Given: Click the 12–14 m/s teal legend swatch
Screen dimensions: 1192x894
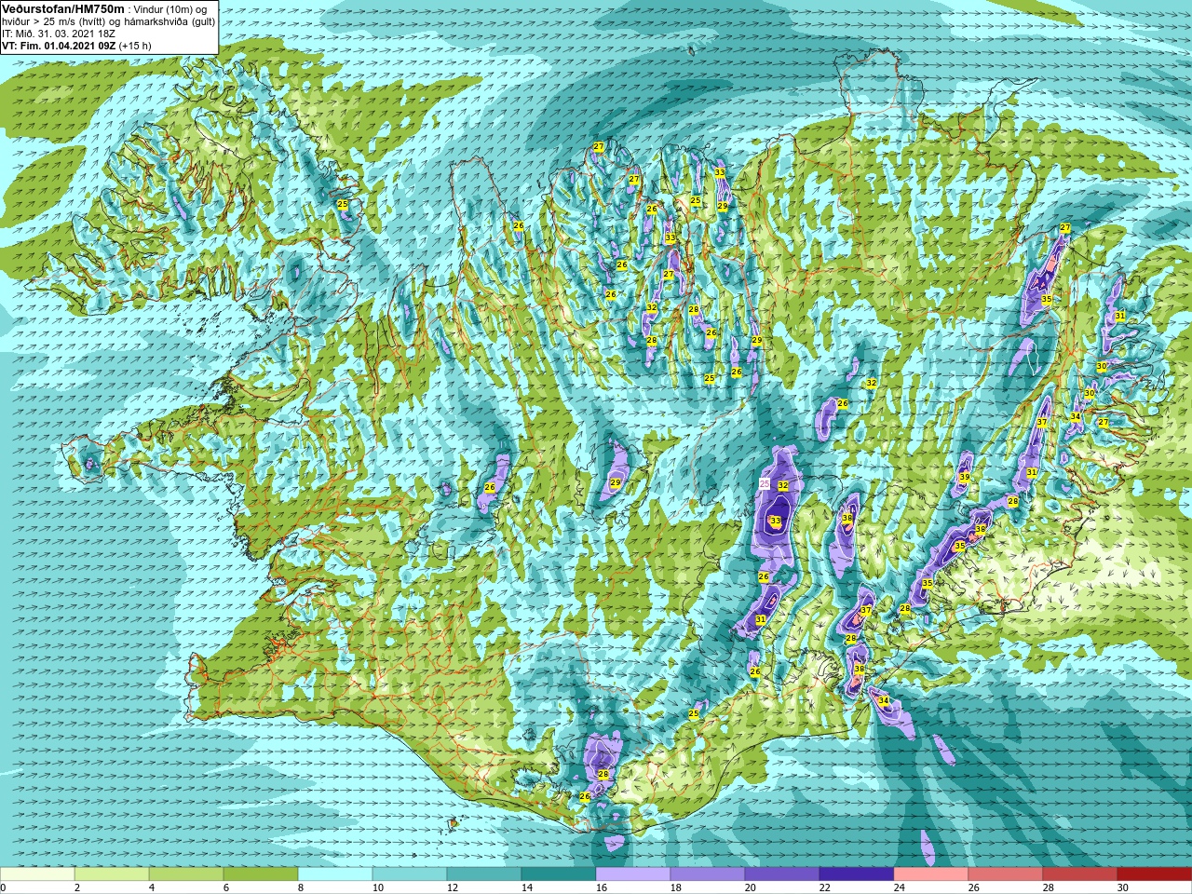Looking at the screenshot, I should click(484, 874).
